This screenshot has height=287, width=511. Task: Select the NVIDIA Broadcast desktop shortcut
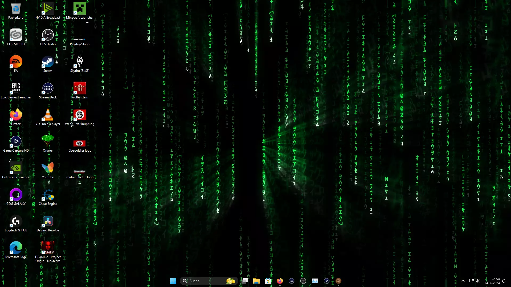[48, 11]
